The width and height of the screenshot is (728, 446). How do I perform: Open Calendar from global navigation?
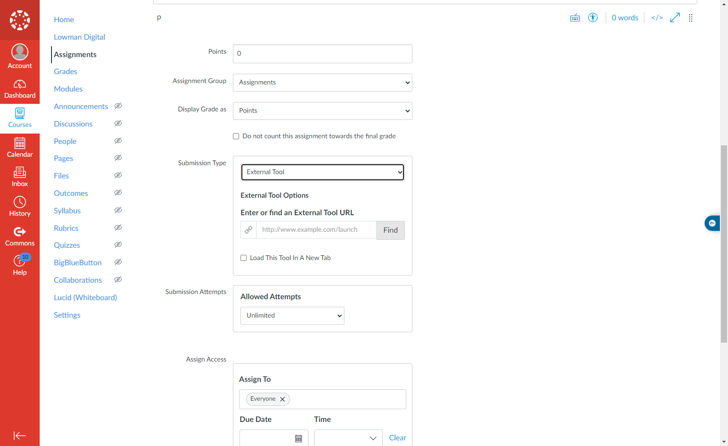(x=20, y=148)
